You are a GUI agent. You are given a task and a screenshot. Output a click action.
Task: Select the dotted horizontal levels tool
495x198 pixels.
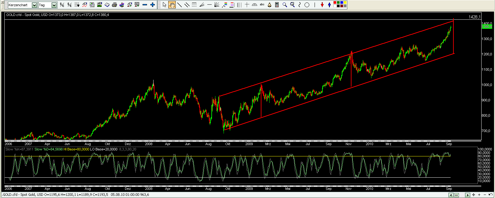tap(194, 5)
